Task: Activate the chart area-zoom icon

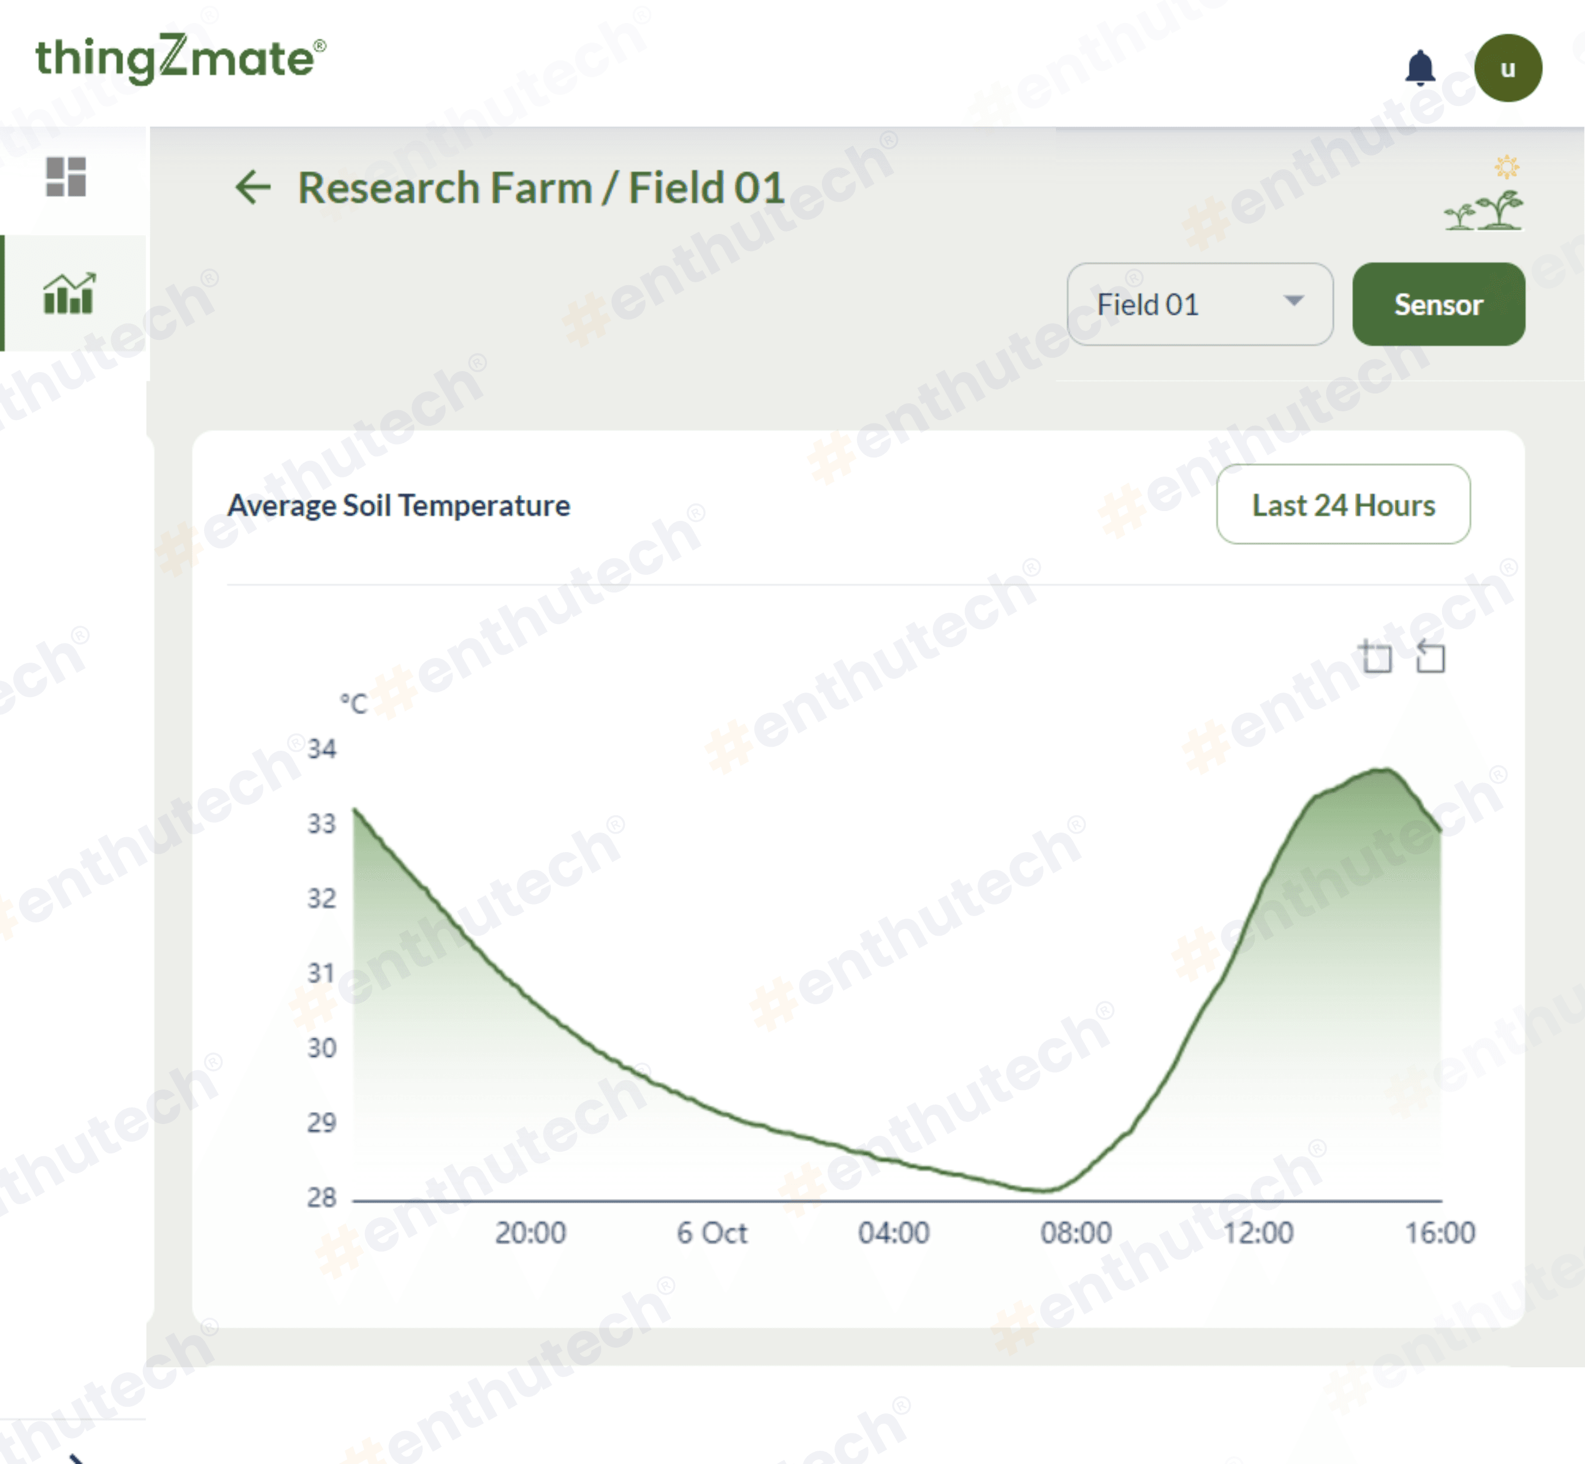Action: [1376, 657]
